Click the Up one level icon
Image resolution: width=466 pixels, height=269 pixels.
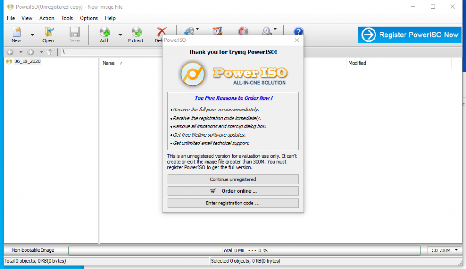[50, 52]
